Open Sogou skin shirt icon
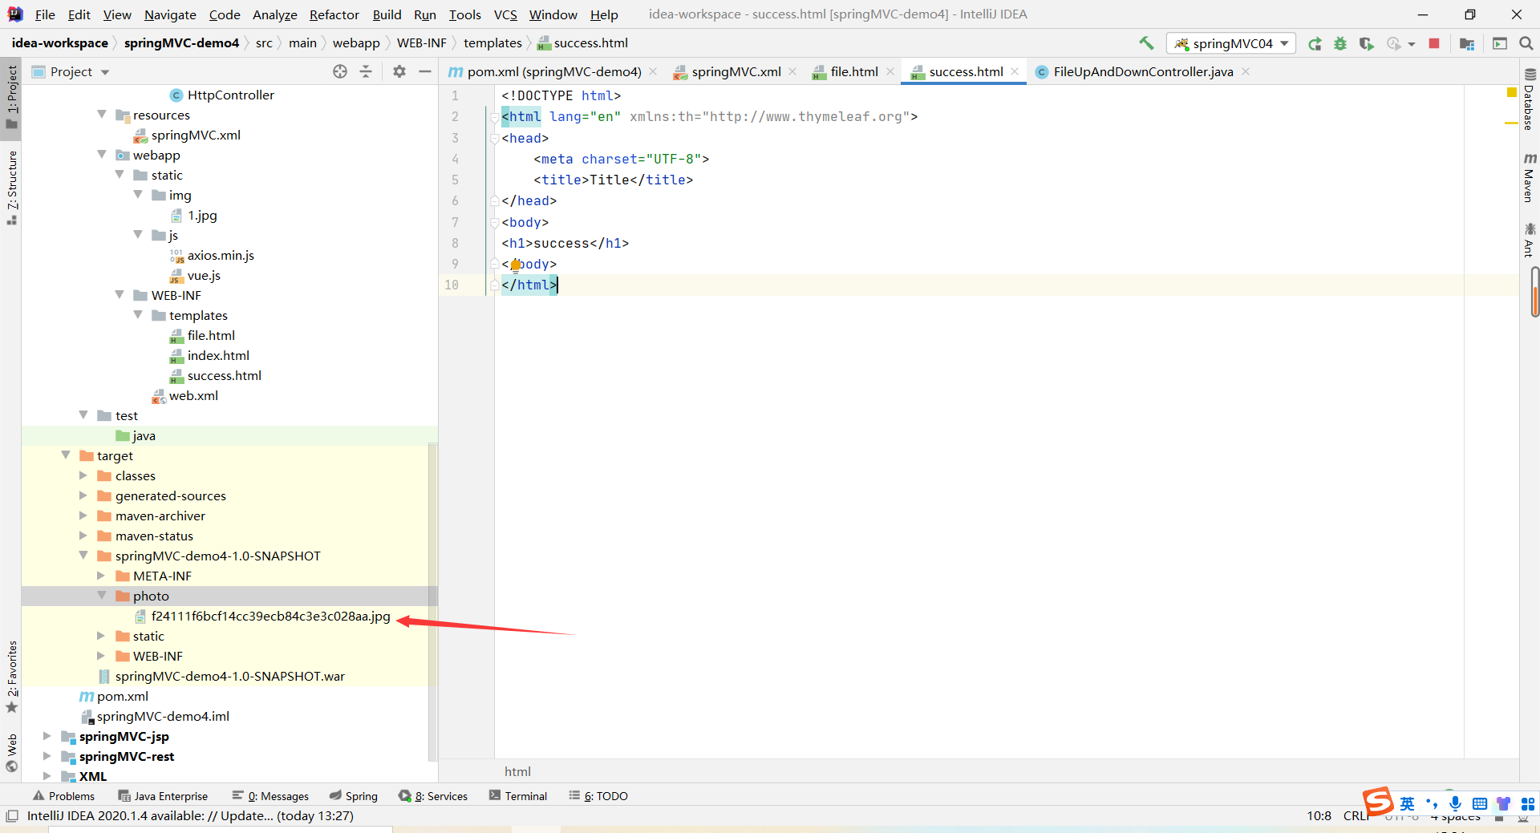The image size is (1540, 833). [x=1503, y=803]
